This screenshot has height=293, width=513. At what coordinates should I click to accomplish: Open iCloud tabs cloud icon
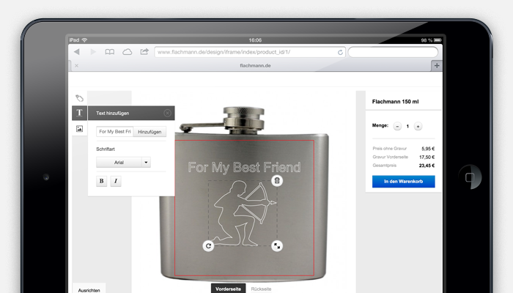coord(127,52)
